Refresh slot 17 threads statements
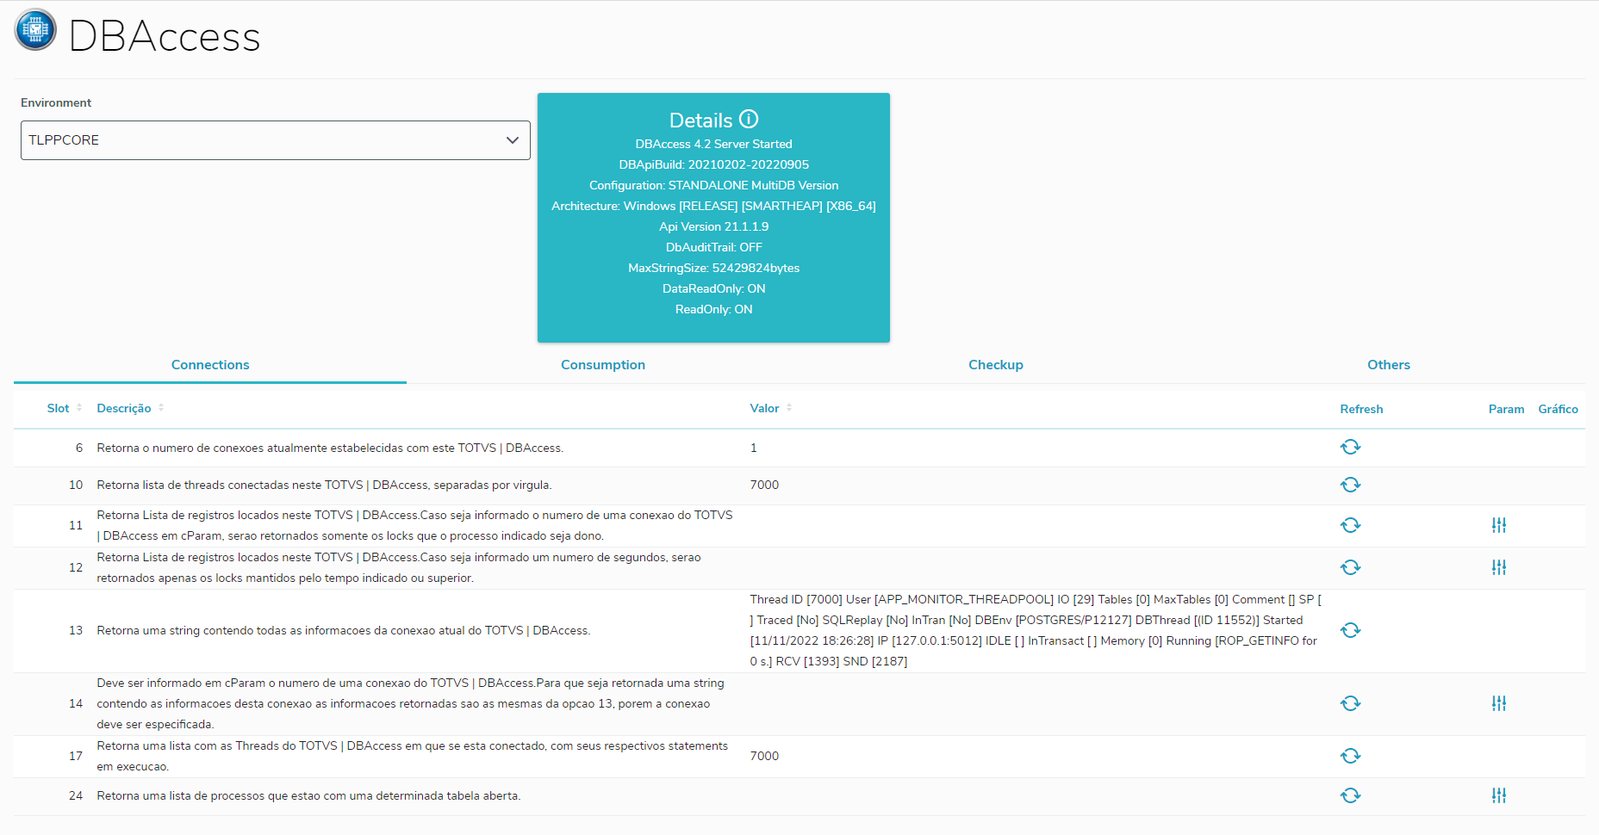This screenshot has height=835, width=1599. 1350,756
